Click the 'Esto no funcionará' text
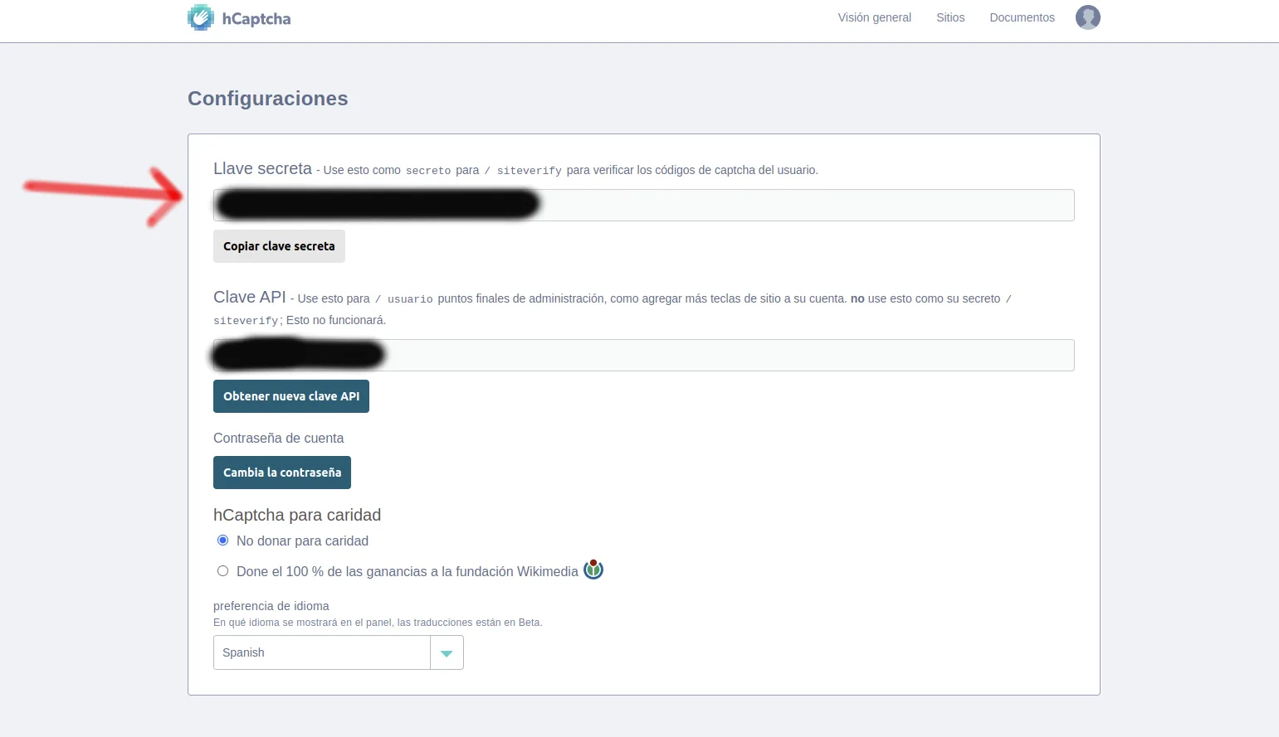Screen dimensions: 1279x737 point(336,320)
